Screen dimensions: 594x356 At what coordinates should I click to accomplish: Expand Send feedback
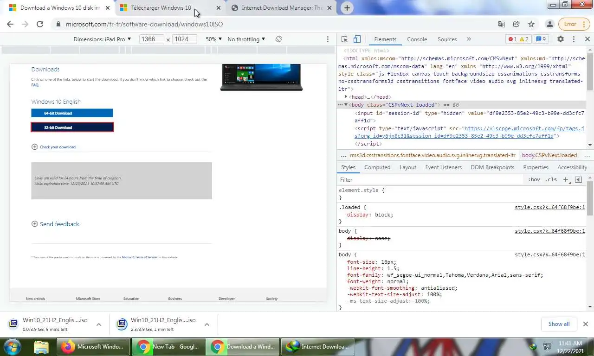pyautogui.click(x=55, y=224)
